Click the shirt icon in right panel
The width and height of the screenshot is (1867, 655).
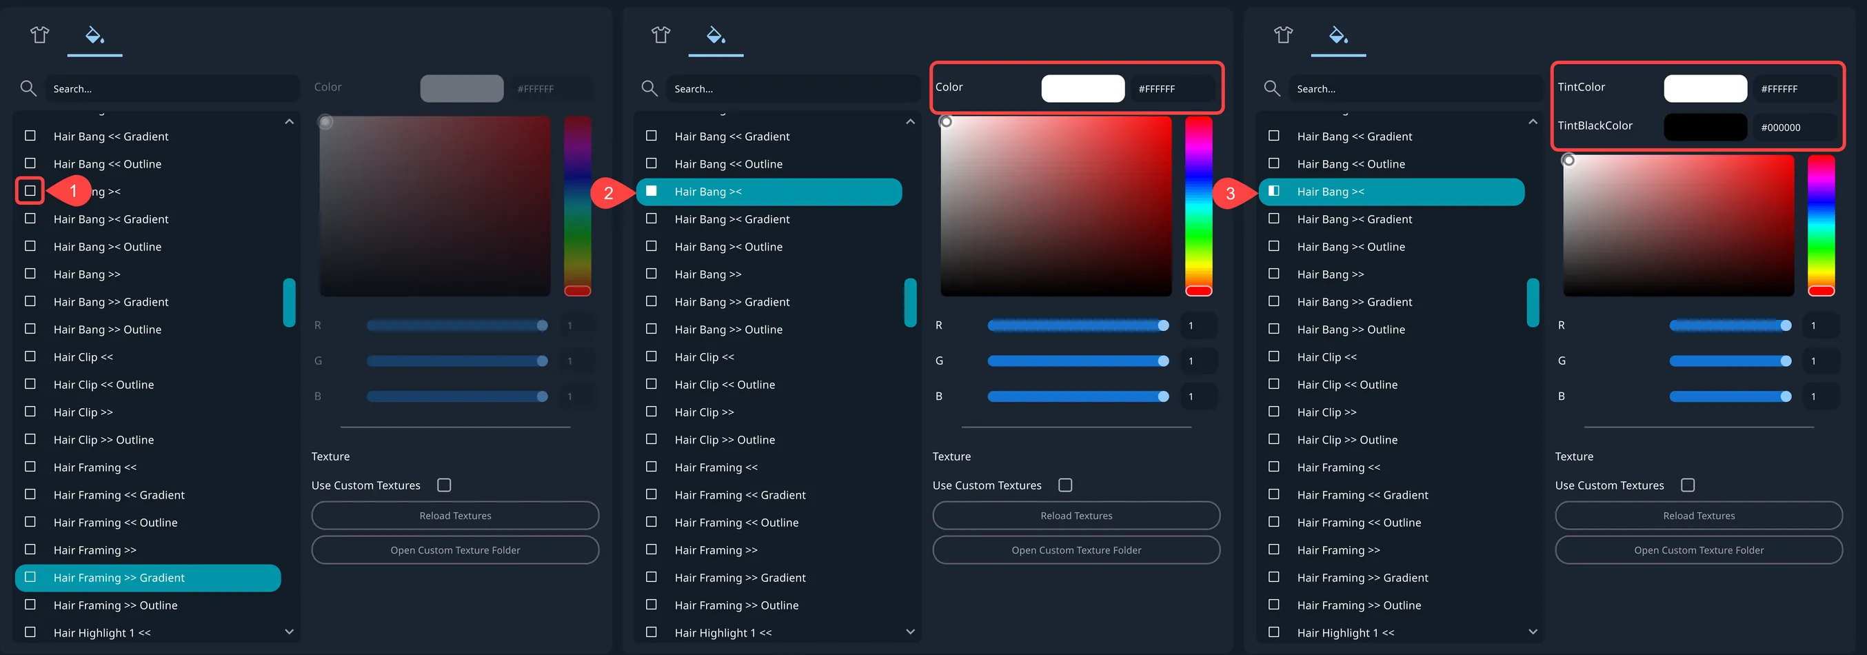tap(1284, 34)
